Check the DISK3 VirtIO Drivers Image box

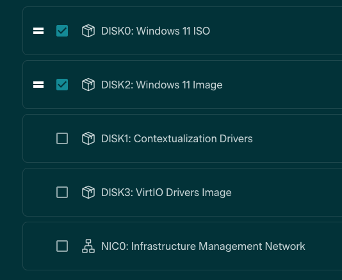(62, 192)
